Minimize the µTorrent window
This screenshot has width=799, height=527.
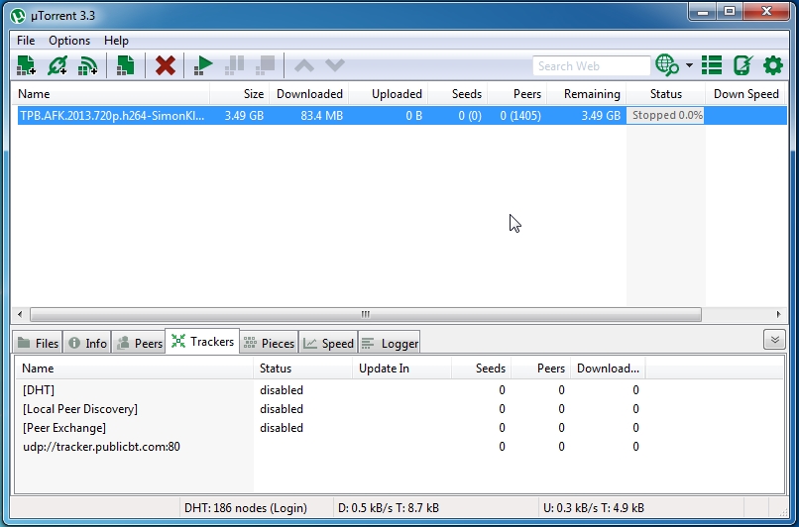pyautogui.click(x=703, y=12)
